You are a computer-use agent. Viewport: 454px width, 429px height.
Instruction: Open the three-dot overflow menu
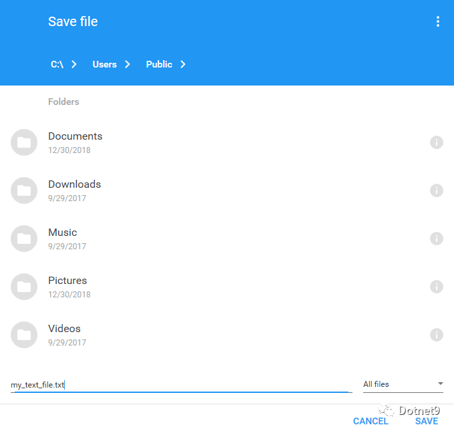pyautogui.click(x=437, y=21)
